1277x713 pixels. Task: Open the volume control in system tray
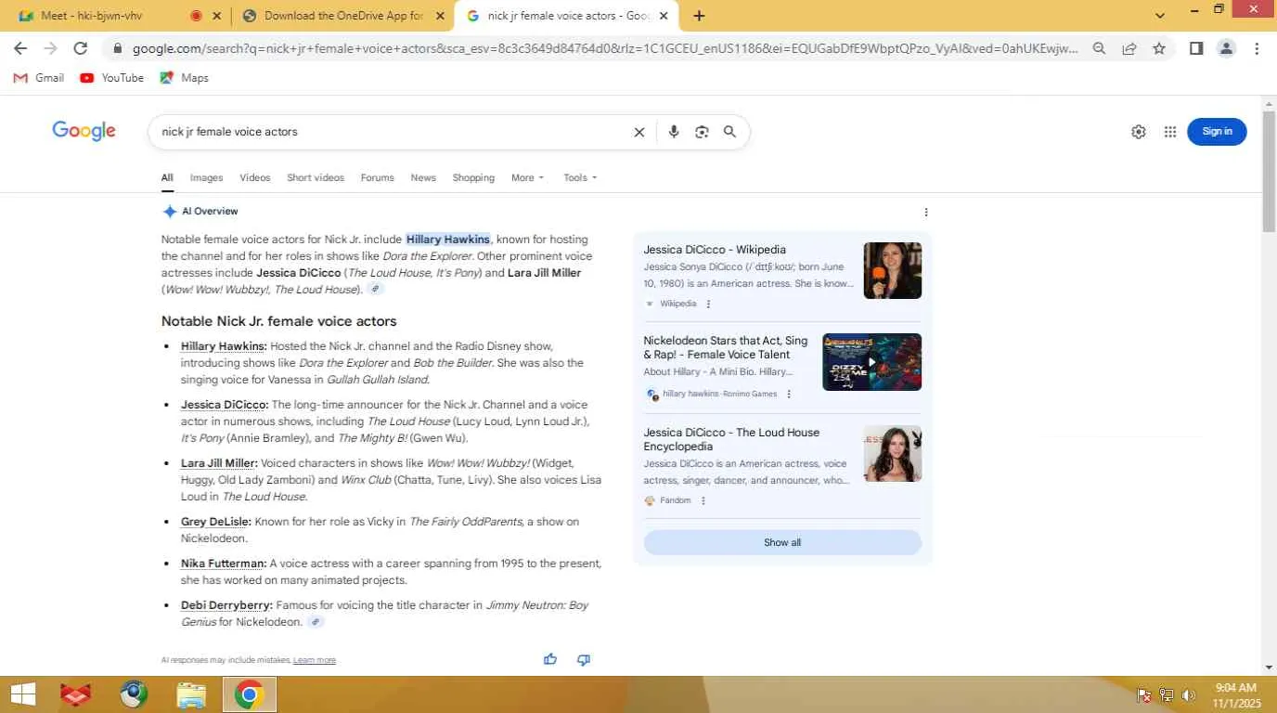click(1189, 695)
